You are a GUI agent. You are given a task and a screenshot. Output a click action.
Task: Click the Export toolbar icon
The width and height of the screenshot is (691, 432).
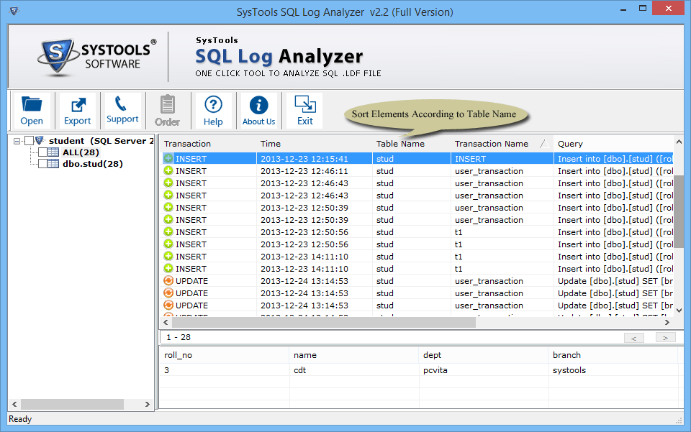tap(77, 111)
